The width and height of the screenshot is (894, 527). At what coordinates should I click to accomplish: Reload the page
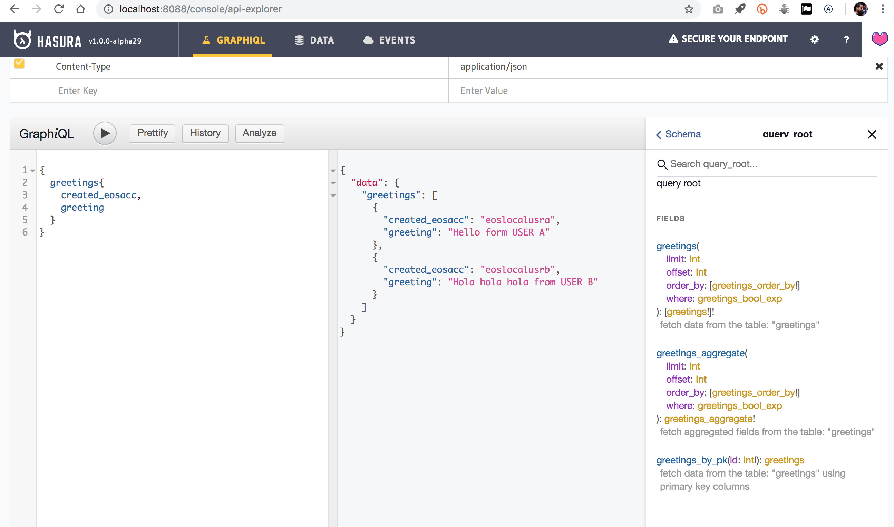coord(59,9)
